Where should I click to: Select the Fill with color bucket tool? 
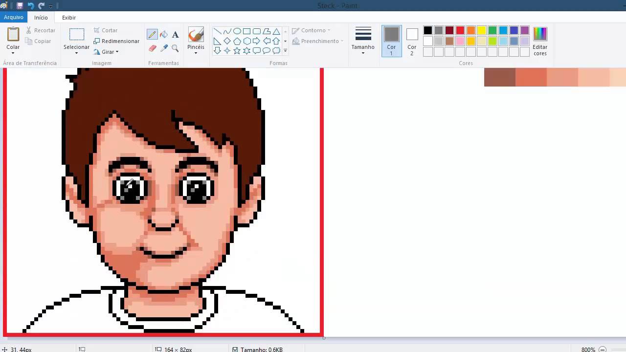[164, 35]
